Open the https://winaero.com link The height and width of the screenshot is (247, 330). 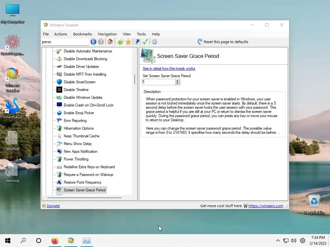coord(266,206)
